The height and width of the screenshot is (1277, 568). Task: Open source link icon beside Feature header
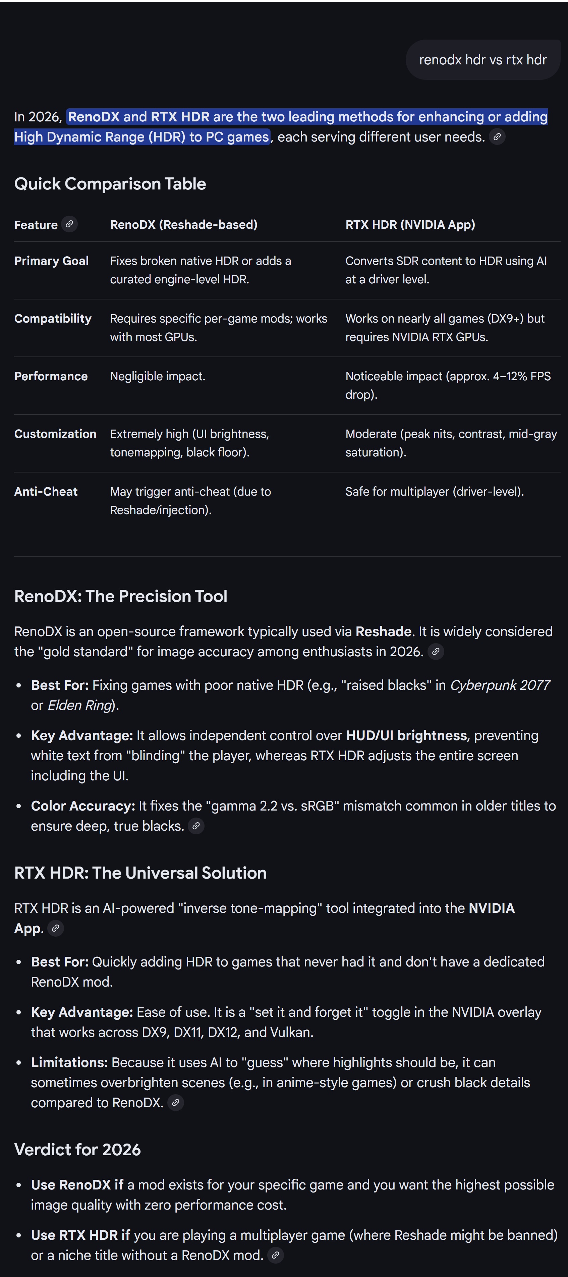pos(69,224)
